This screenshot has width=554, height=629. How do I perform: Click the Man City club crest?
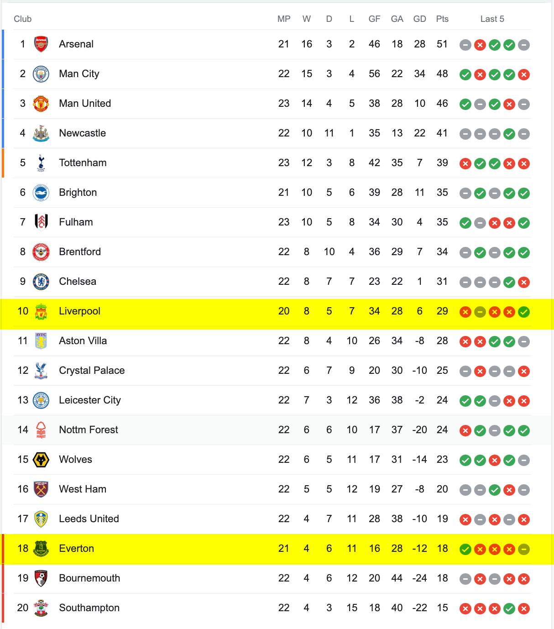(41, 74)
